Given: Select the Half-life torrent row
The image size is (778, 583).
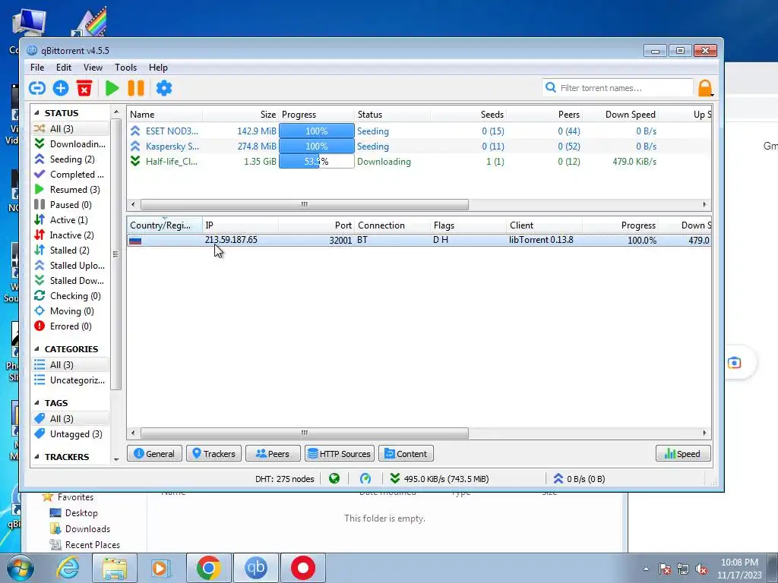Looking at the screenshot, I should 419,162.
